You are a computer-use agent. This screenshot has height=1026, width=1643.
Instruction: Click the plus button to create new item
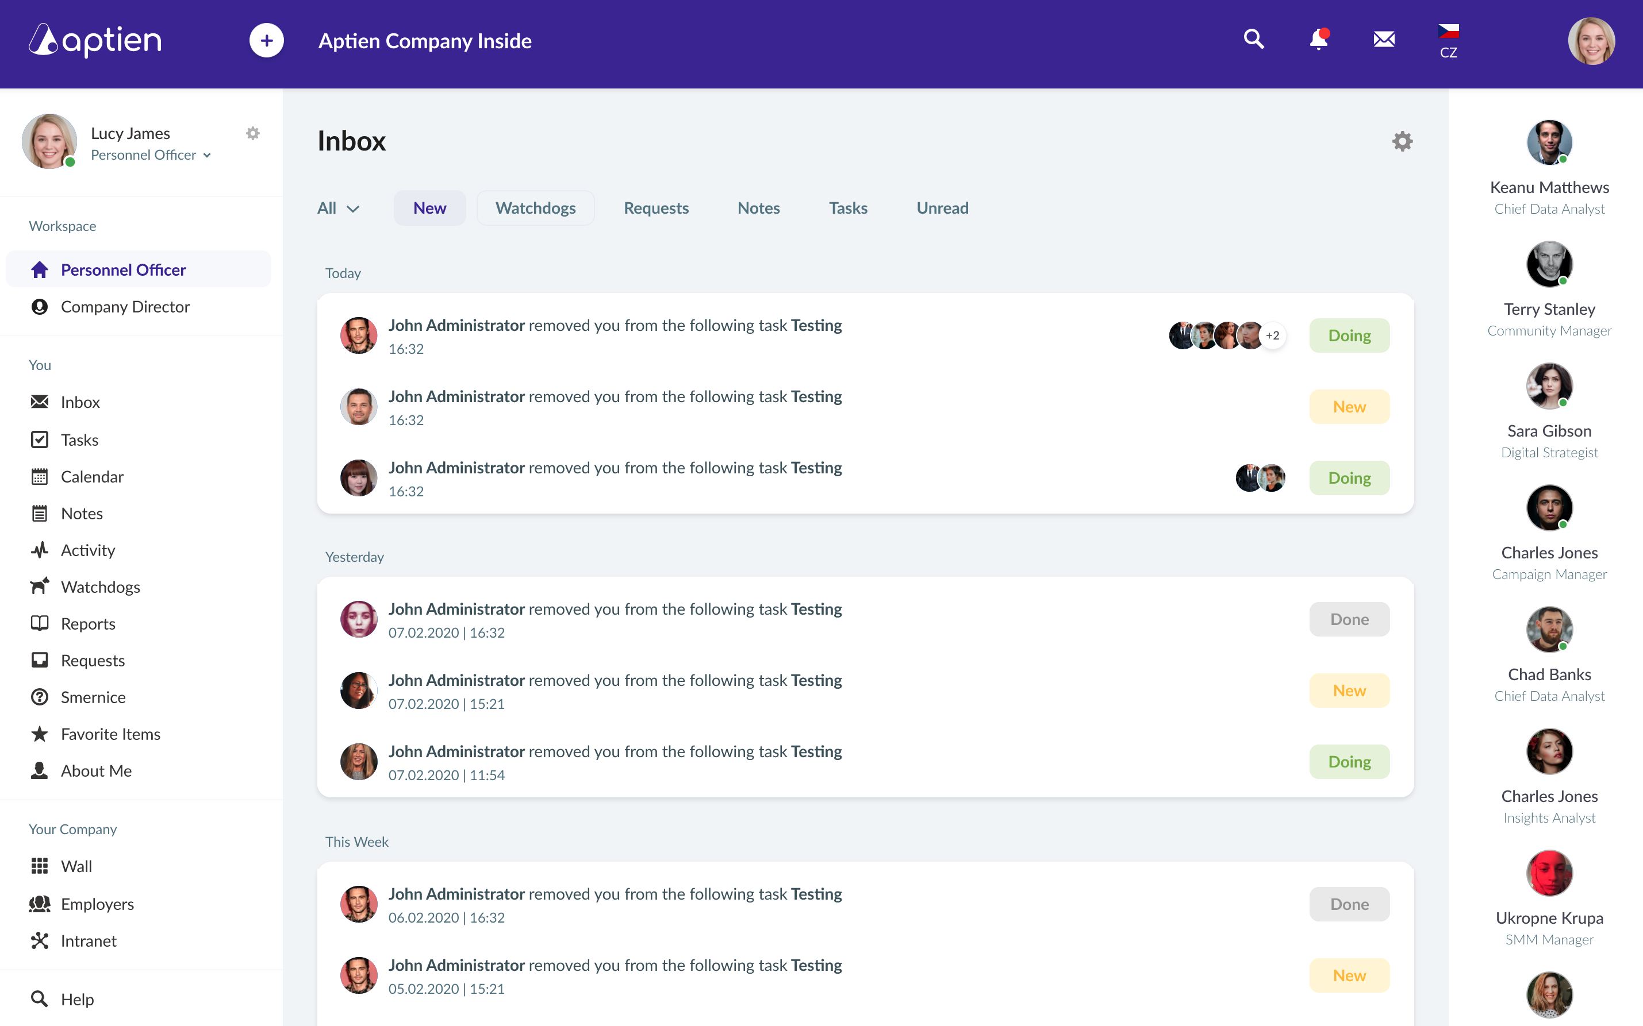pyautogui.click(x=266, y=40)
